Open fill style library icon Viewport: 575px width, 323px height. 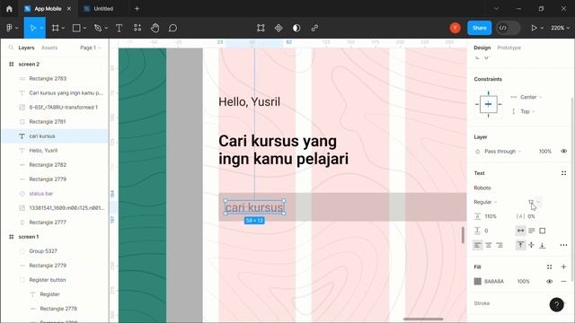(x=549, y=267)
